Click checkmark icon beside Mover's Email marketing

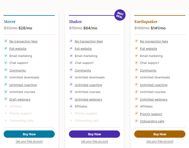point(6,56)
